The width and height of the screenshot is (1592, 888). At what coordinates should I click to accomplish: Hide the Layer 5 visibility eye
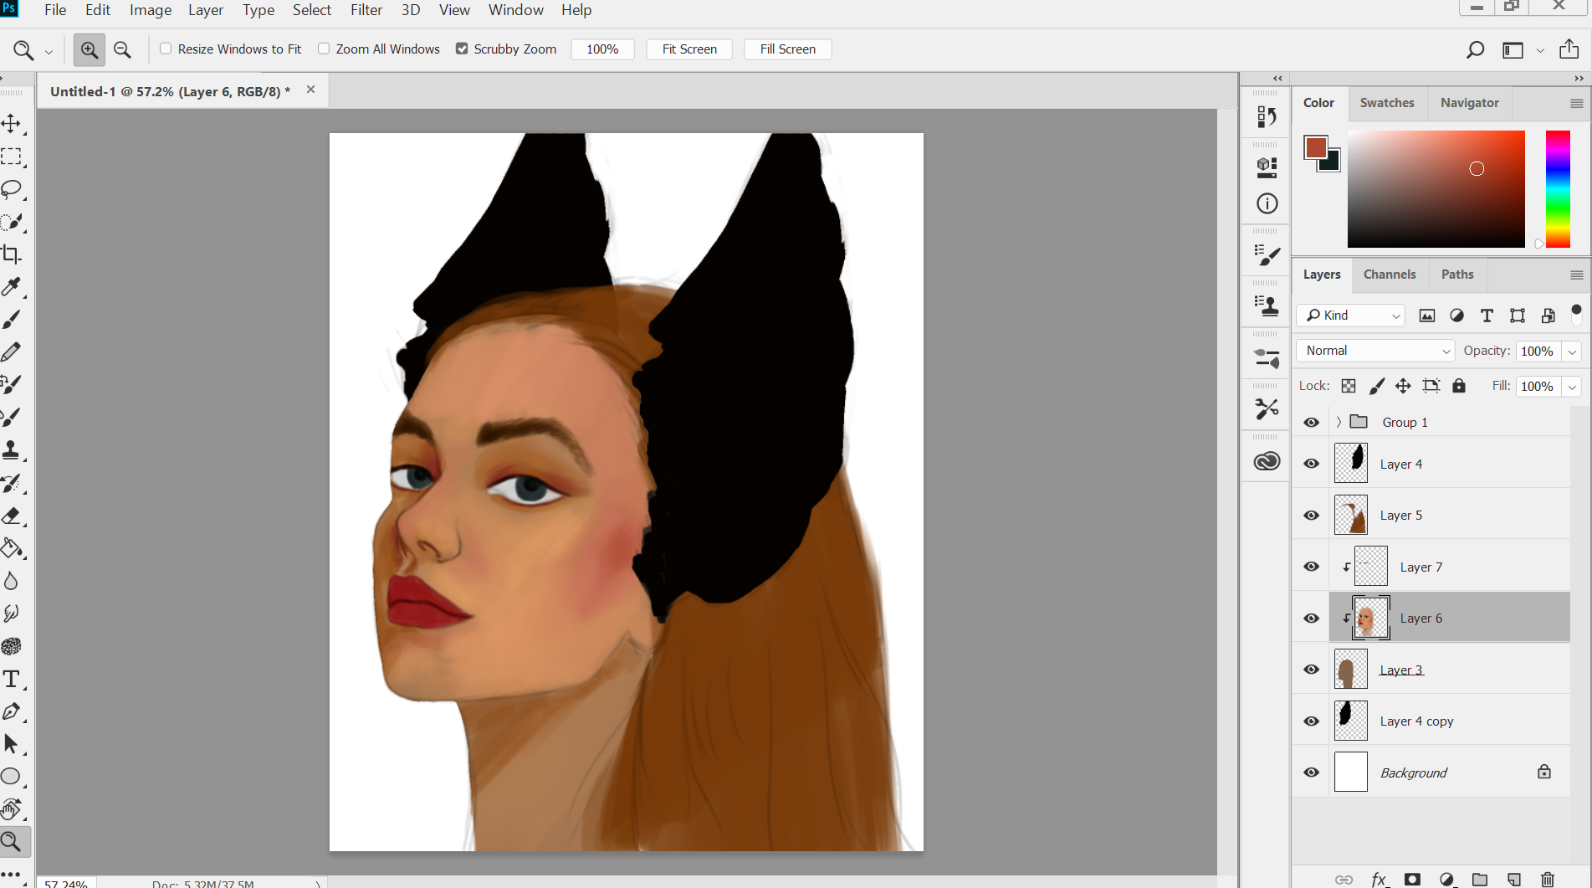pos(1311,516)
